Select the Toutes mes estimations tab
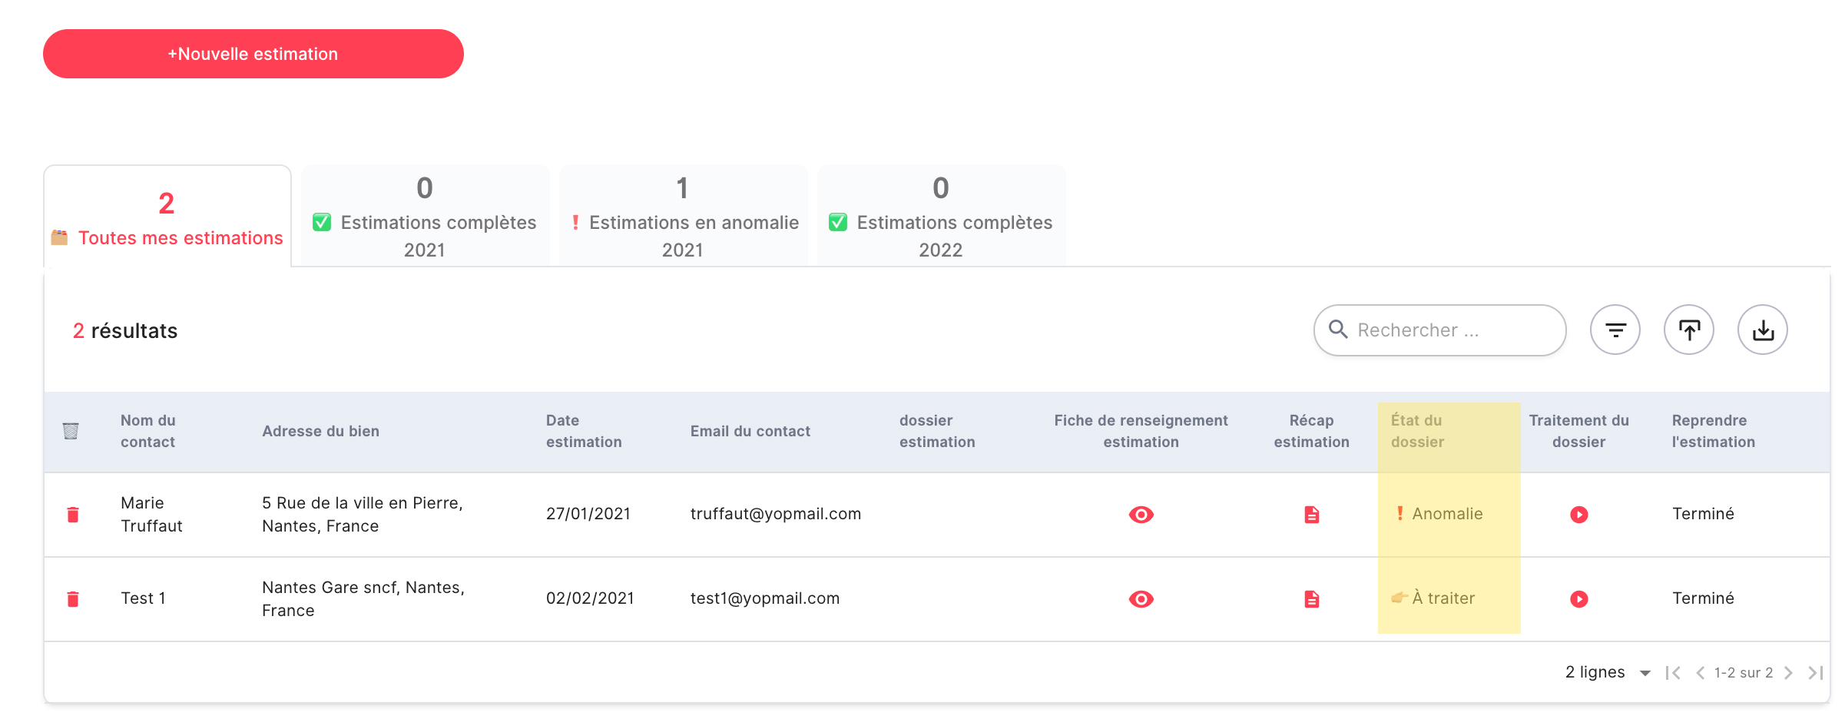The width and height of the screenshot is (1845, 719). click(x=167, y=217)
